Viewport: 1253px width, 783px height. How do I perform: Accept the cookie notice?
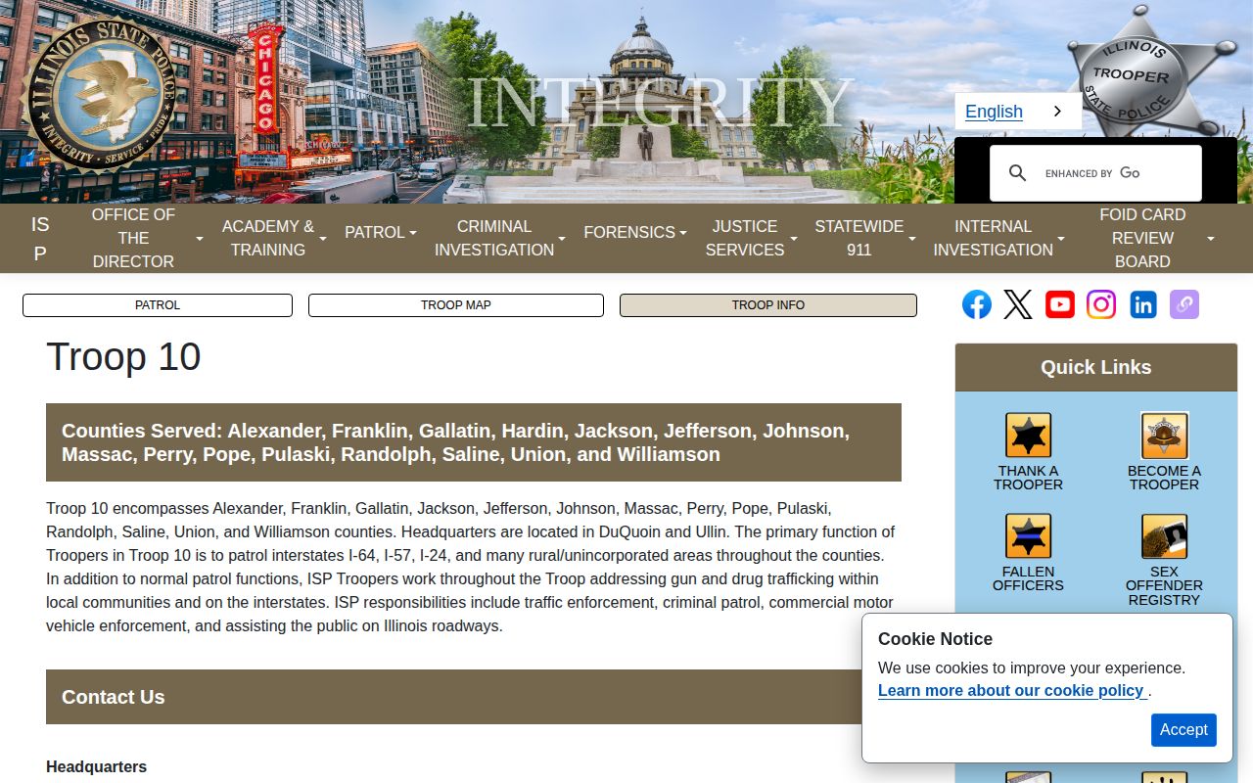tap(1183, 730)
